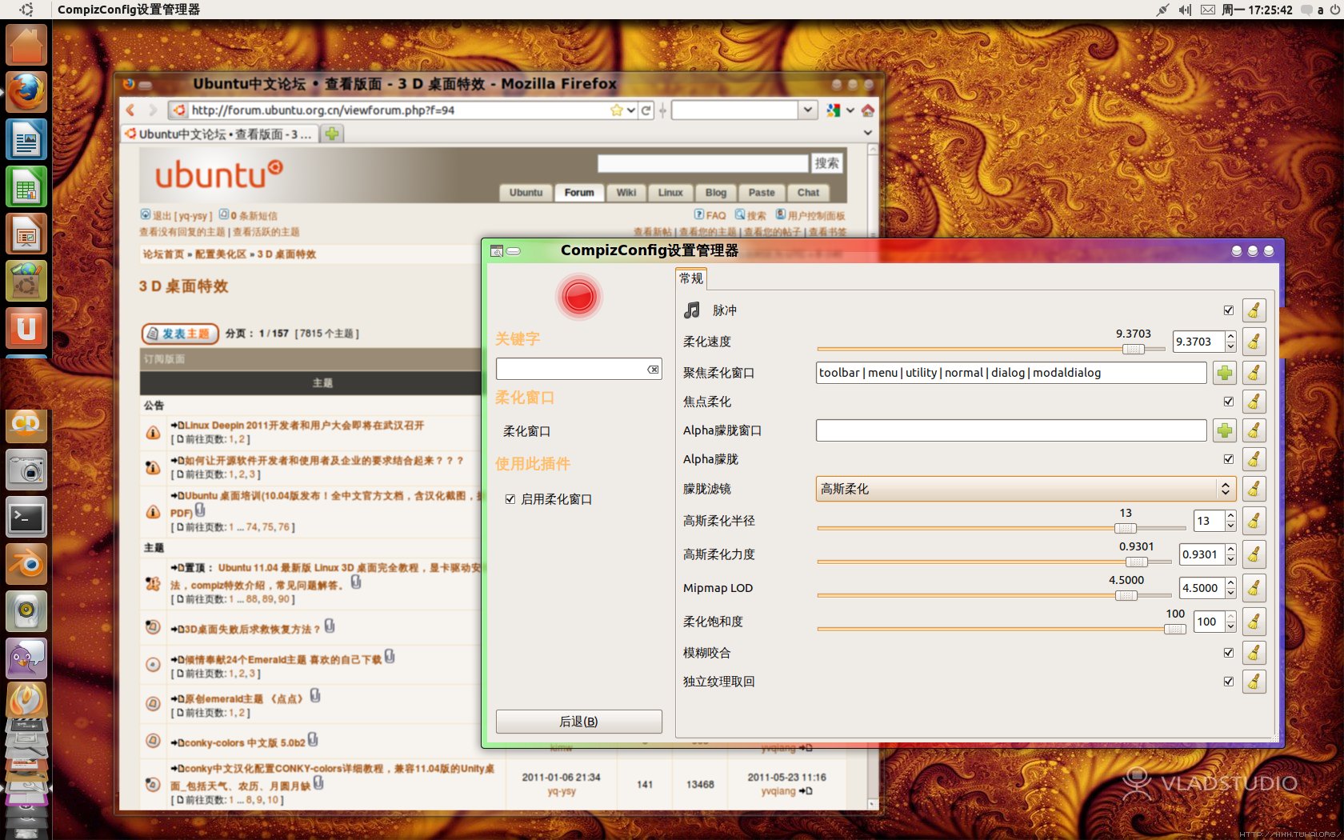Click the 柔化饱和度 spin box stepper
Viewport: 1344px width, 840px height.
click(1230, 622)
